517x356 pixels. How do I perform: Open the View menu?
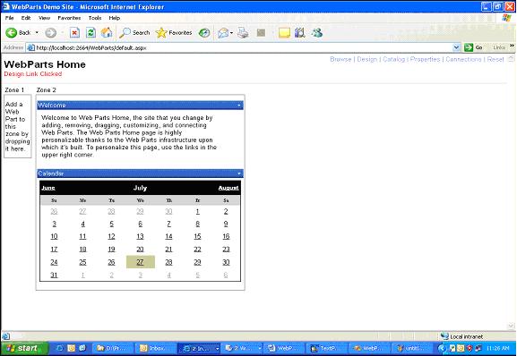[44, 18]
